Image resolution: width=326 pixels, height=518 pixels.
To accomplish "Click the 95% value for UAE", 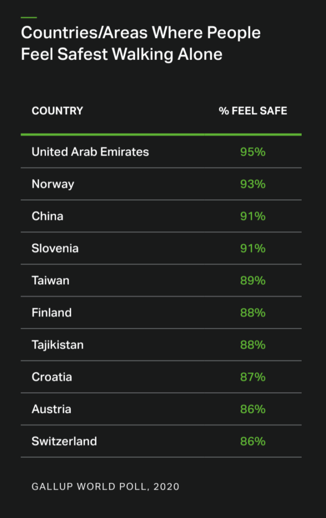I will [x=253, y=152].
